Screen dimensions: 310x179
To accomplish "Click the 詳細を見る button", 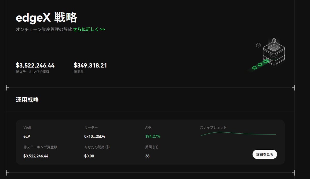I will [264, 154].
